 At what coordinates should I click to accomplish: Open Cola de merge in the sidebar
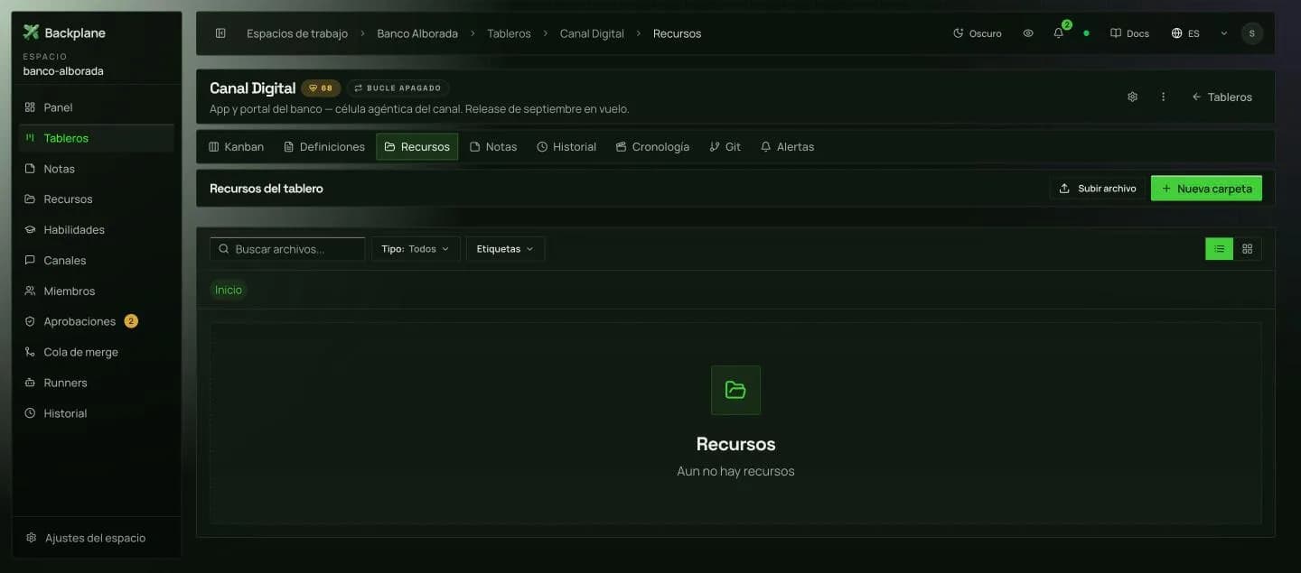pyautogui.click(x=96, y=352)
